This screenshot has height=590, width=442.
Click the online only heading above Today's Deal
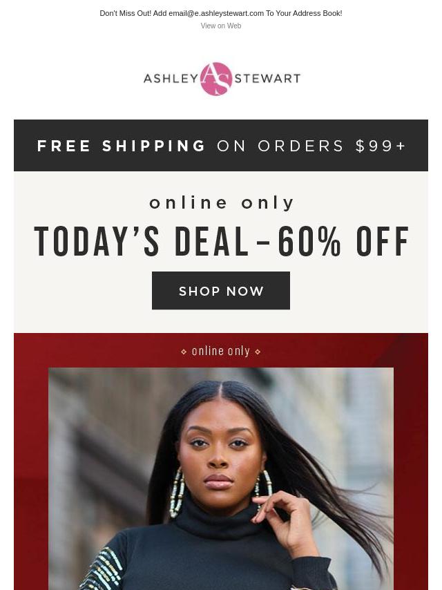(221, 203)
